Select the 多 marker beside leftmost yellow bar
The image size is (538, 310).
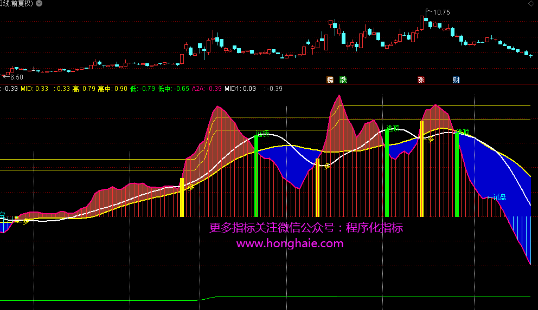(190, 188)
